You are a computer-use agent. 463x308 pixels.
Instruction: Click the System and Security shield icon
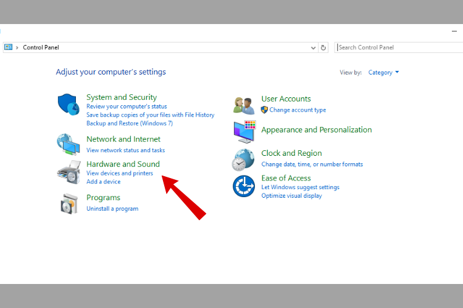(68, 105)
